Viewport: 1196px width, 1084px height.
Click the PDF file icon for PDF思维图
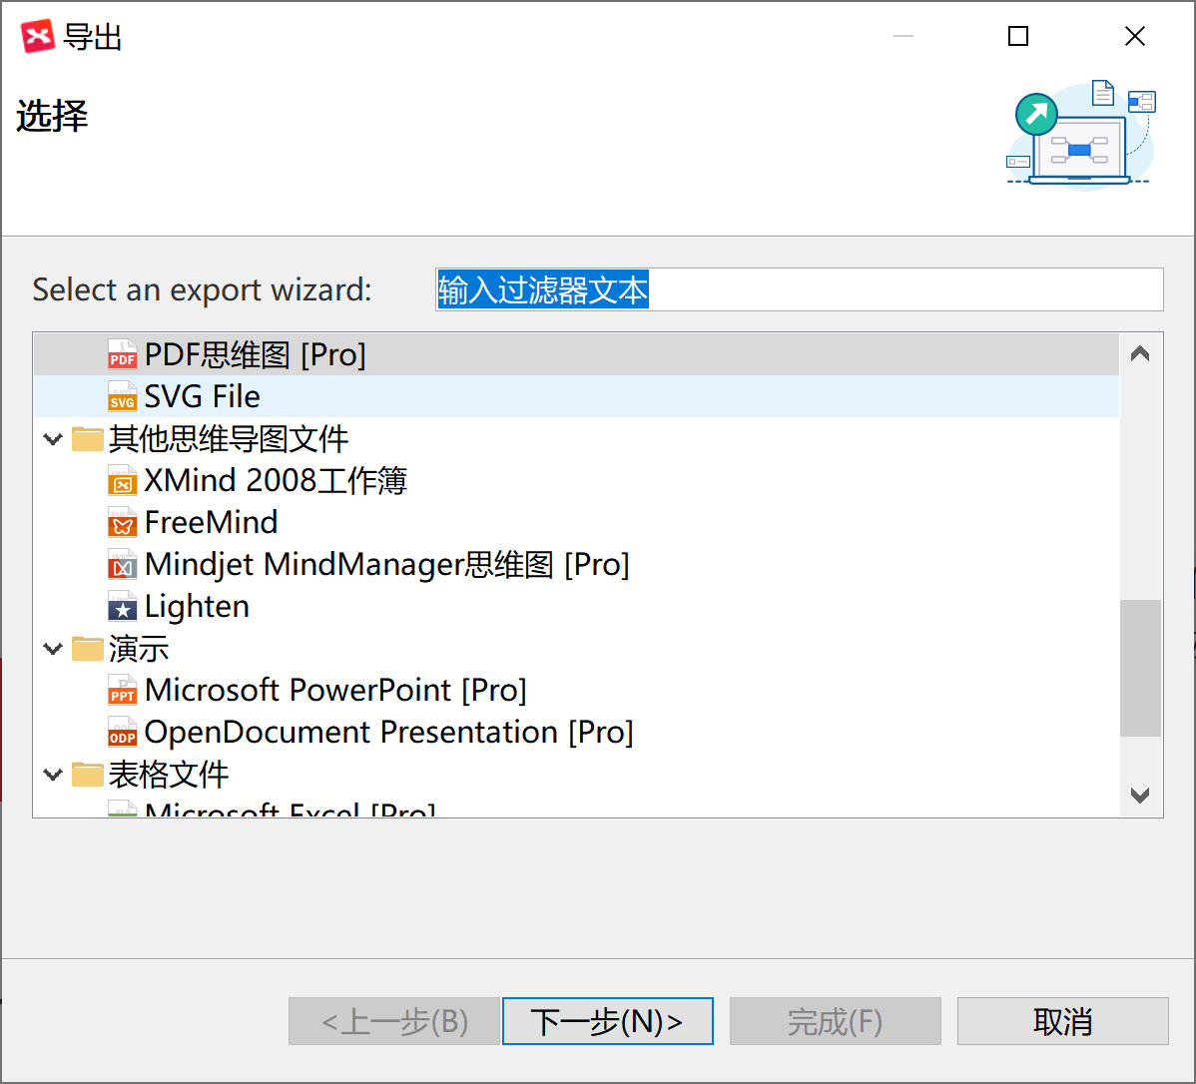(x=122, y=354)
